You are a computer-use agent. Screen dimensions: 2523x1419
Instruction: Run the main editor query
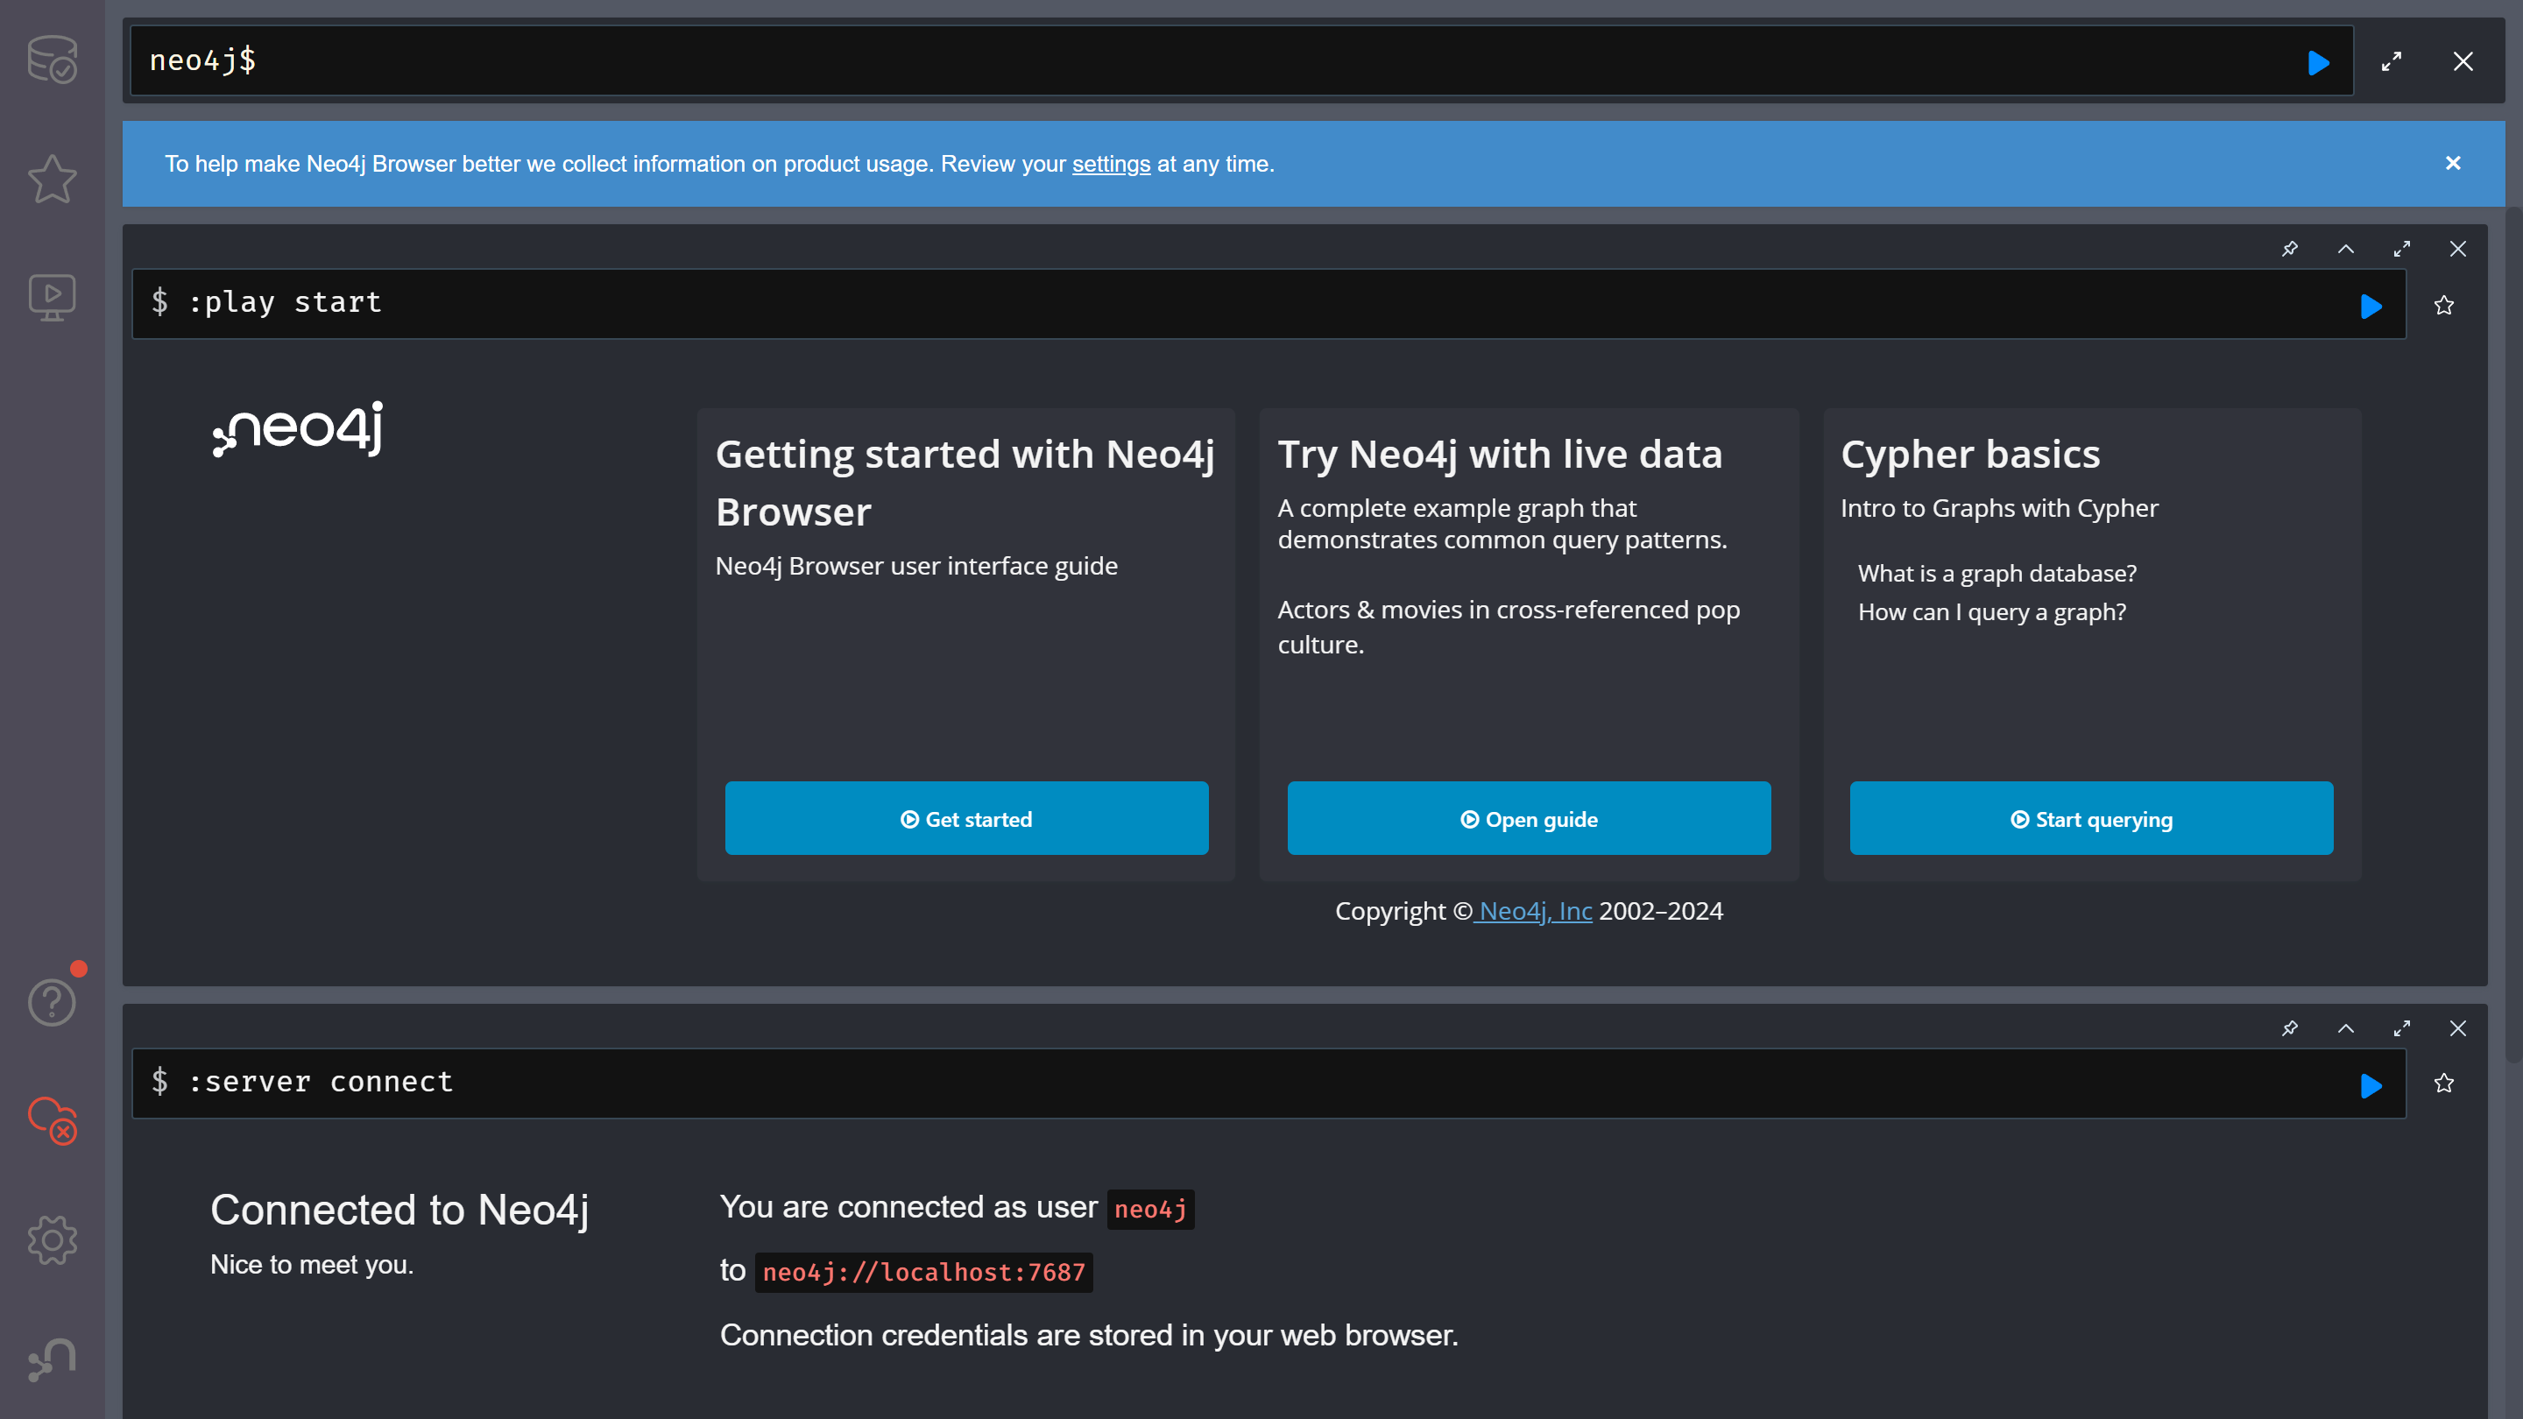pyautogui.click(x=2318, y=63)
